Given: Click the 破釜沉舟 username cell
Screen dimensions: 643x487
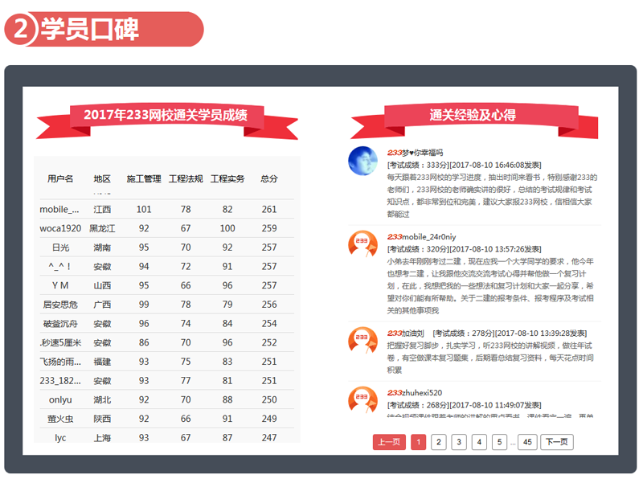Looking at the screenshot, I should tap(60, 324).
